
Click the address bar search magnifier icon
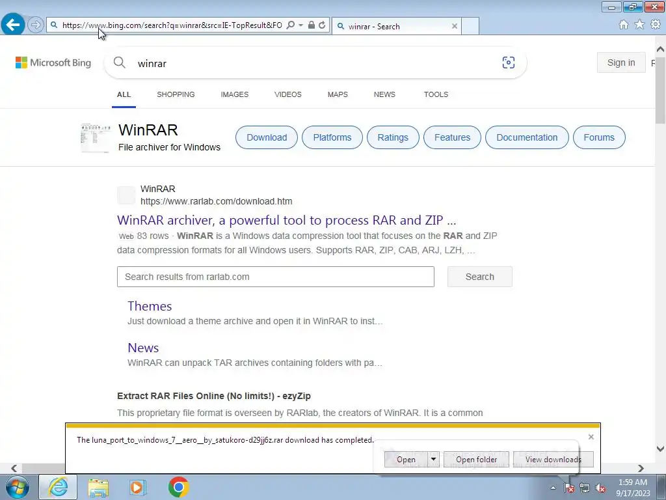tap(290, 25)
